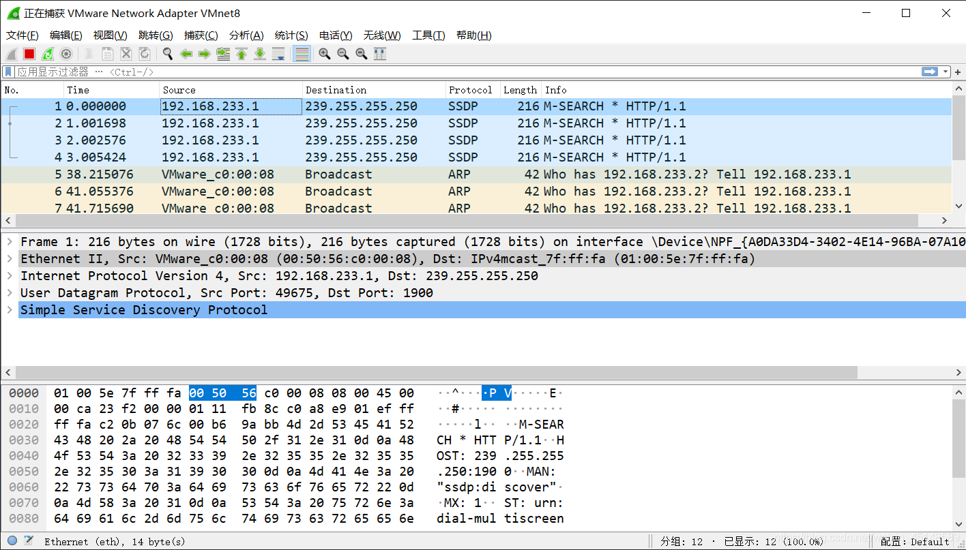Expand the Ethernet II details row
Image resolution: width=966 pixels, height=550 pixels.
pyautogui.click(x=10, y=259)
